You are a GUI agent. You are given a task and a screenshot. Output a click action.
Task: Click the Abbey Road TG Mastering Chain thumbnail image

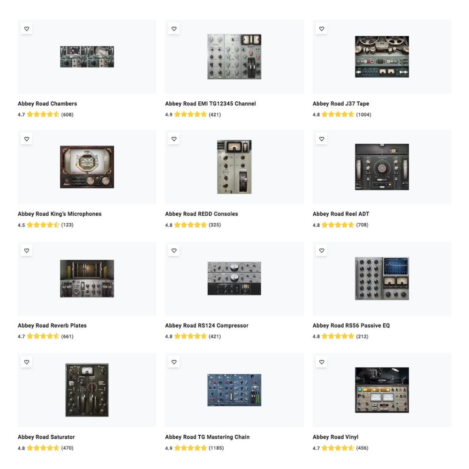pos(234,389)
